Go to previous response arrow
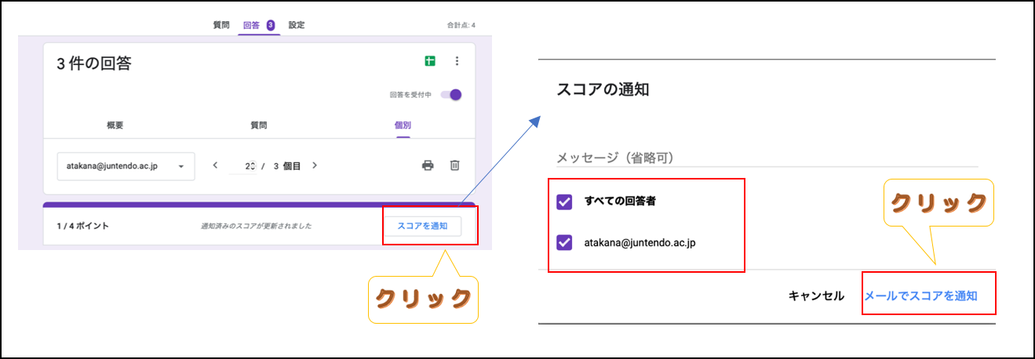1035x359 pixels. tap(217, 165)
